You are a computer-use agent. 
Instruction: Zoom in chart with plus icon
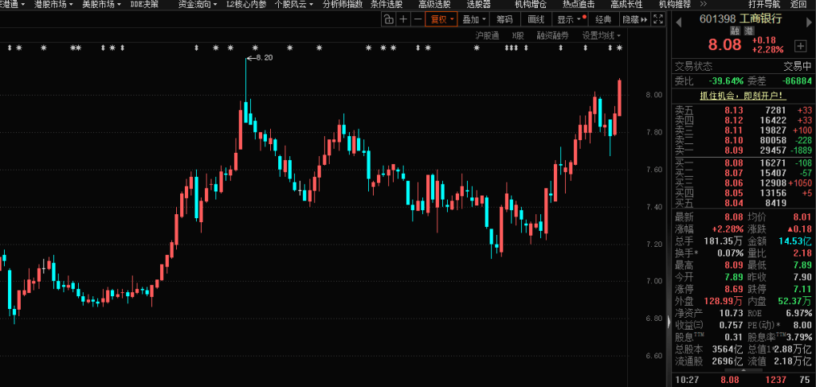coord(404,19)
